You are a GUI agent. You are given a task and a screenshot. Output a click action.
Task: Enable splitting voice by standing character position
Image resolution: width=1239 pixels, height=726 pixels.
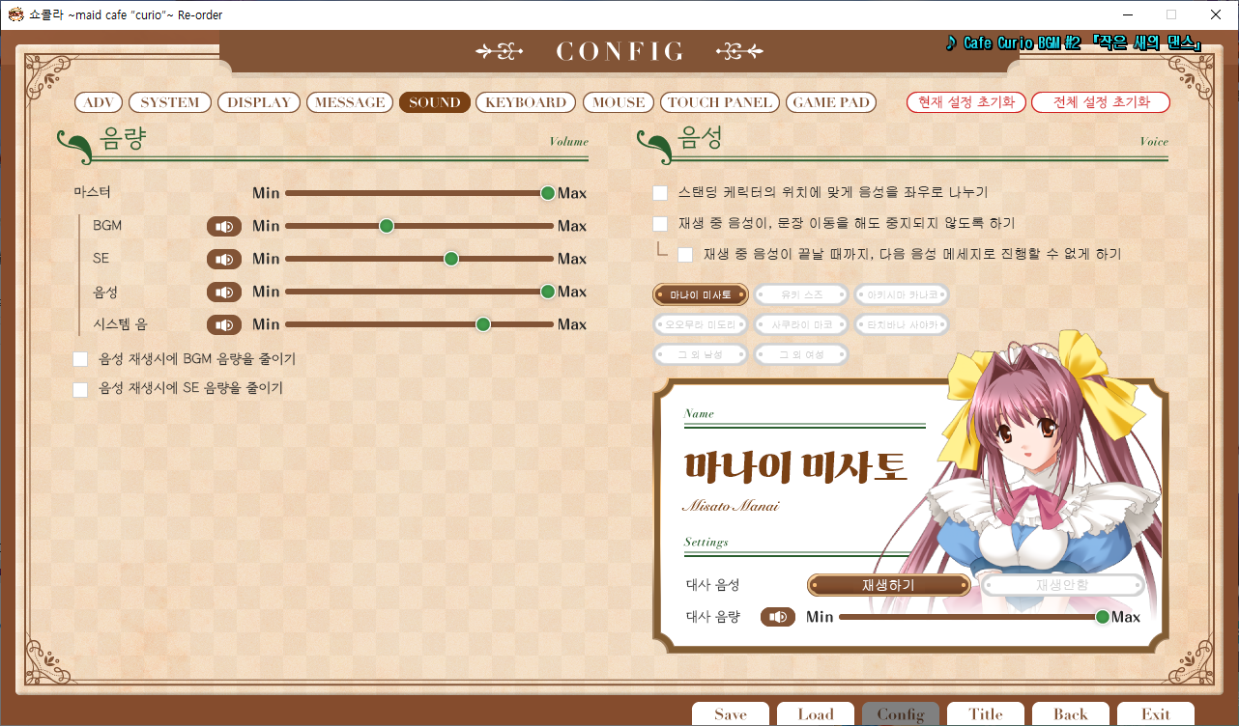click(x=660, y=193)
